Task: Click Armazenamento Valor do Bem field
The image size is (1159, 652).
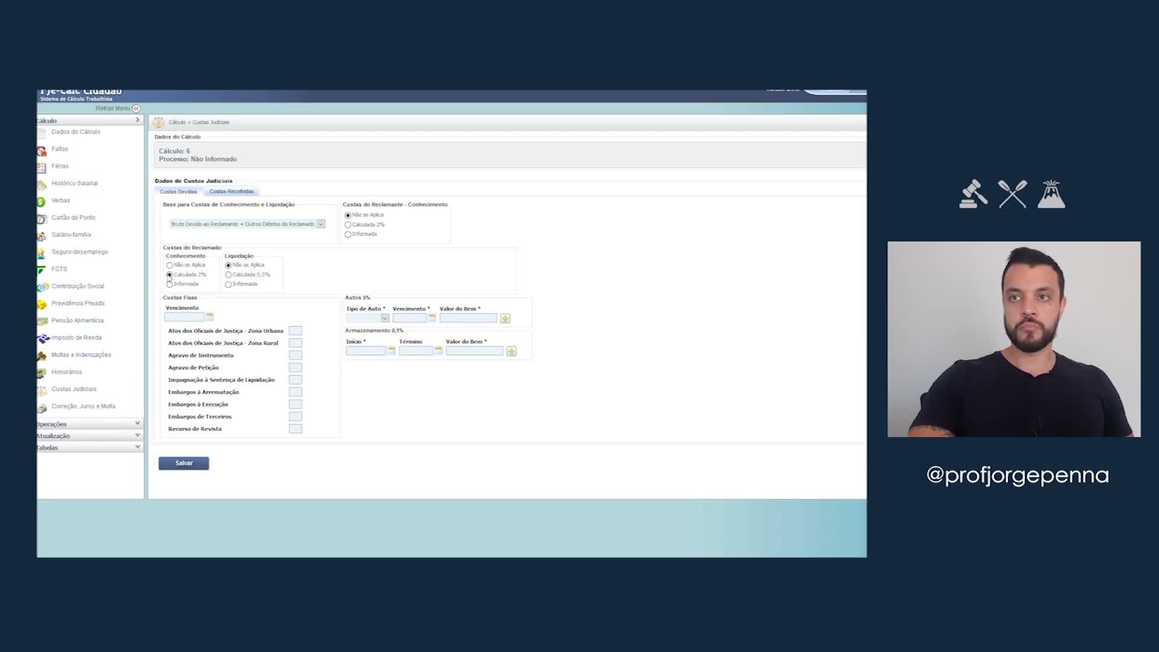Action: pos(474,351)
